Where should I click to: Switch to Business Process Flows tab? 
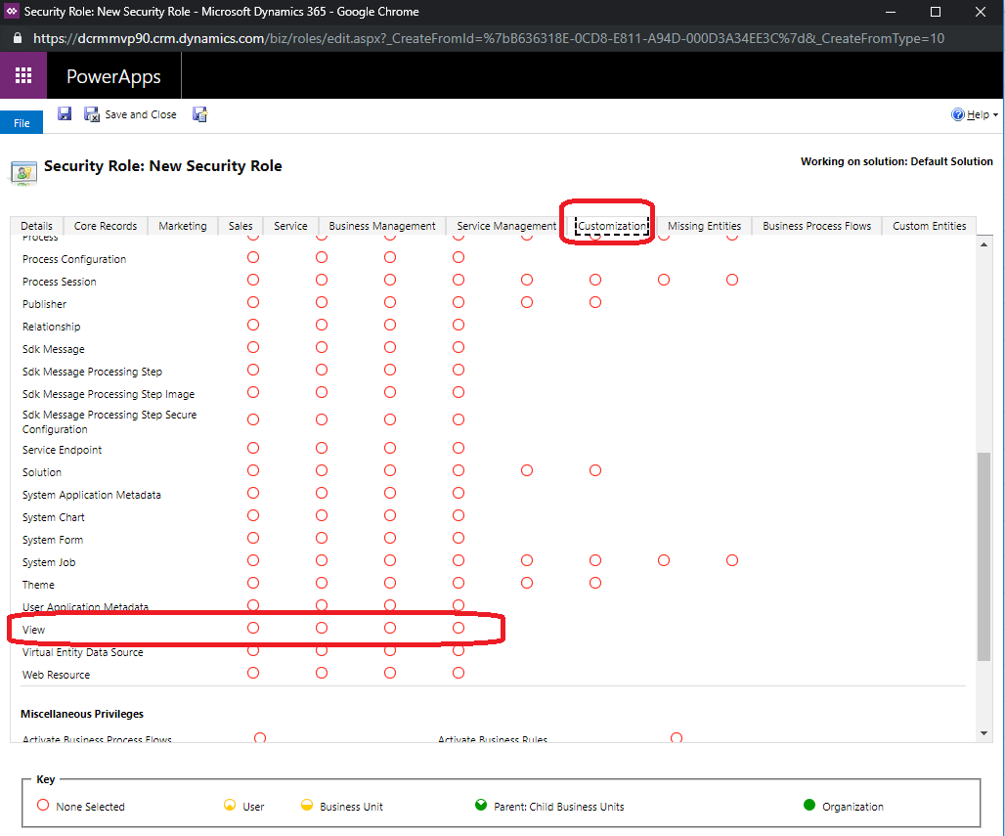tap(816, 226)
